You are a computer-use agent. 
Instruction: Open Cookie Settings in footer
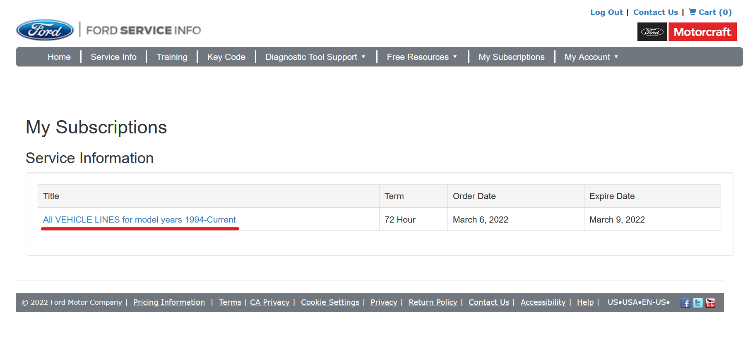coord(330,302)
